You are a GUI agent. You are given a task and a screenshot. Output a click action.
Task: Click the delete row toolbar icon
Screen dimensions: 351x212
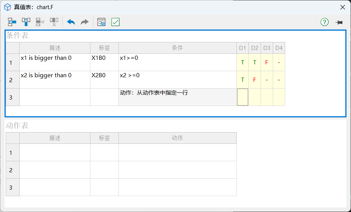[x=40, y=22]
